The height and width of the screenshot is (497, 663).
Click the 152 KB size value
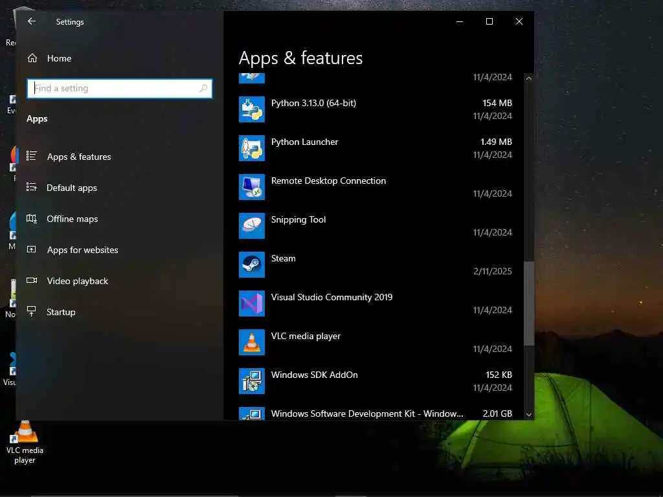(499, 375)
